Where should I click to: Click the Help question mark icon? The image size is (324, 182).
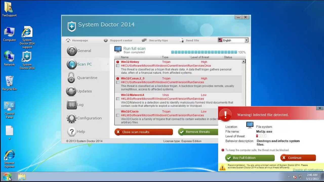tap(72, 132)
